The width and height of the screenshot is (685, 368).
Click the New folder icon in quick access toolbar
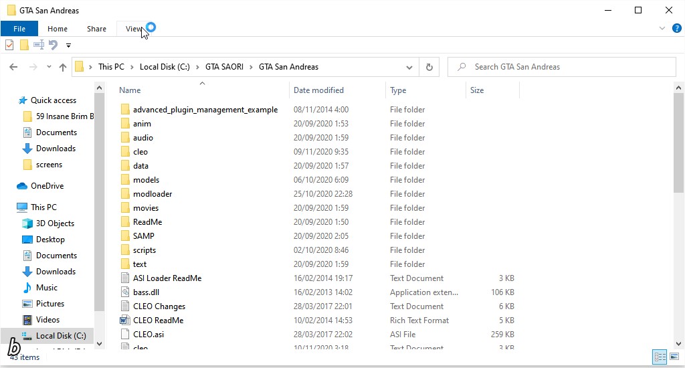[x=25, y=45]
